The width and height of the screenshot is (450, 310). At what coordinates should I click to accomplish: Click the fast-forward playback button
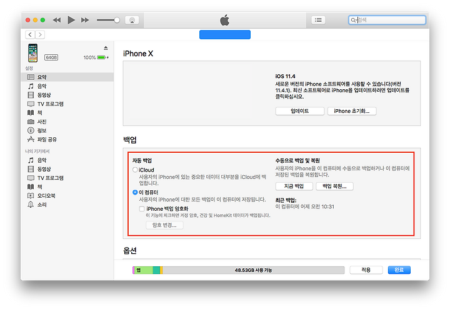[84, 20]
